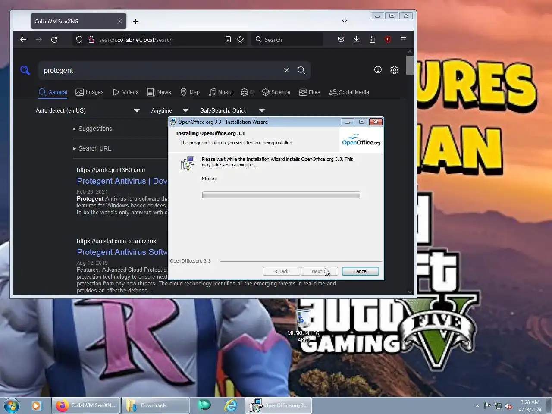Reload the page in Firefox
This screenshot has width=552, height=414.
click(54, 39)
